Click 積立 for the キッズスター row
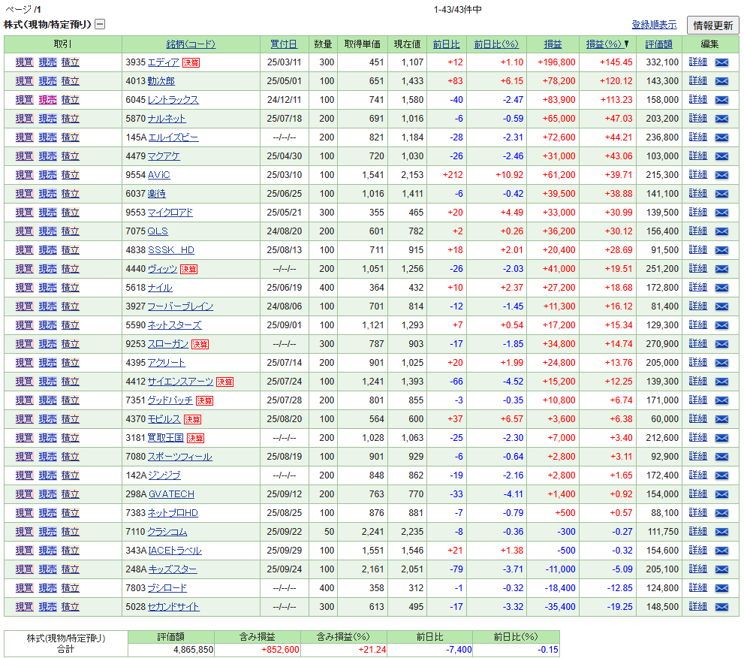The image size is (744, 658). tap(71, 569)
